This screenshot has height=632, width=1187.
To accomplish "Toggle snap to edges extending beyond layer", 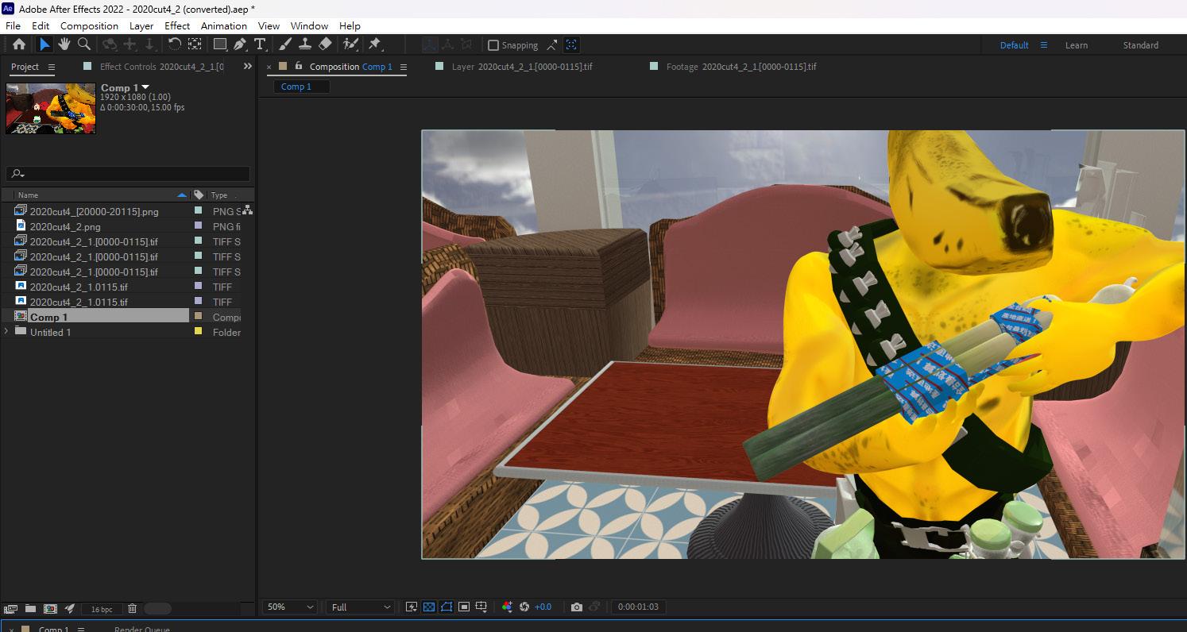I will (552, 45).
